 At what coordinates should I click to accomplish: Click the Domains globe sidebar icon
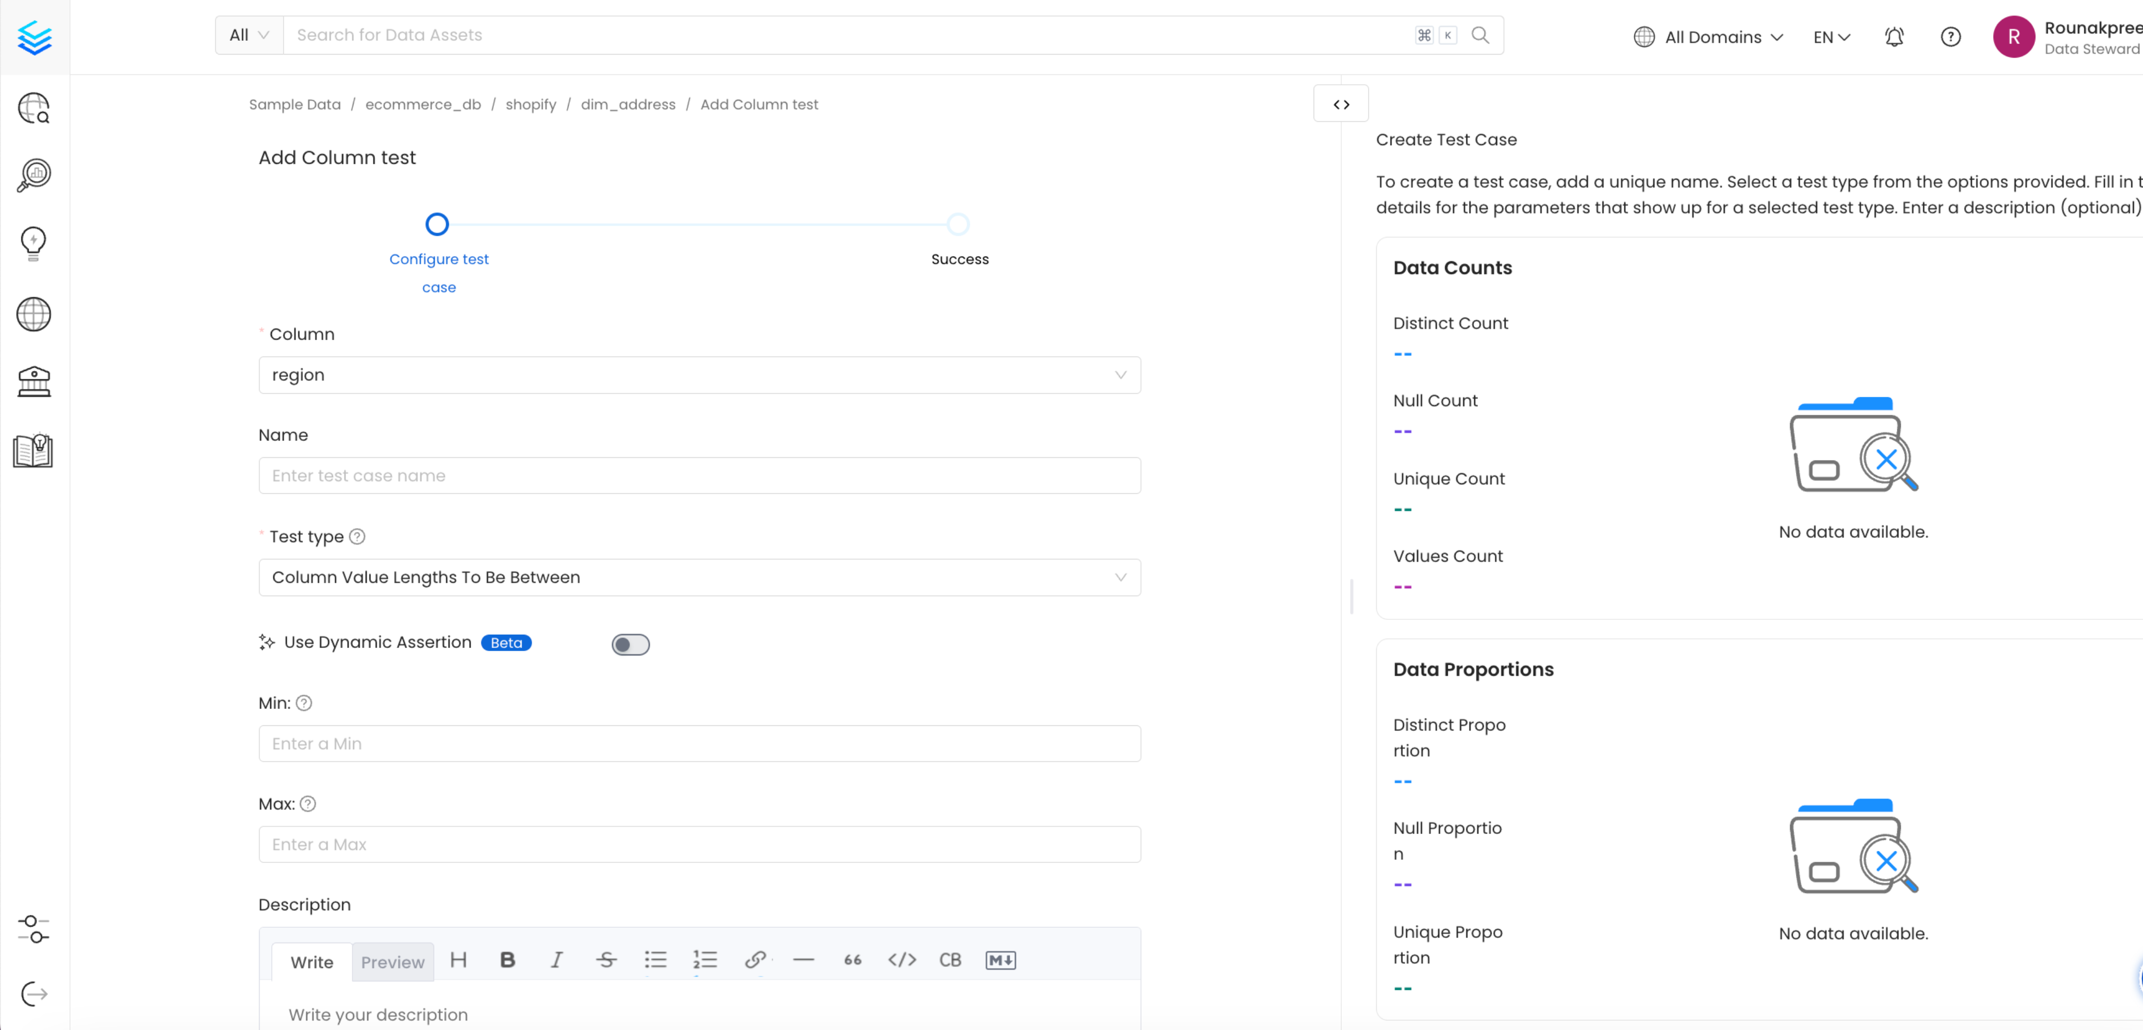[33, 314]
